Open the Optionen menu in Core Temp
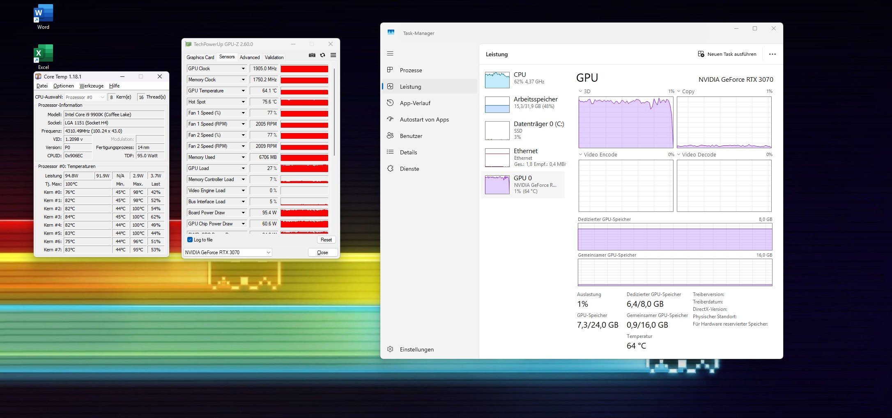The height and width of the screenshot is (418, 892). coord(64,86)
